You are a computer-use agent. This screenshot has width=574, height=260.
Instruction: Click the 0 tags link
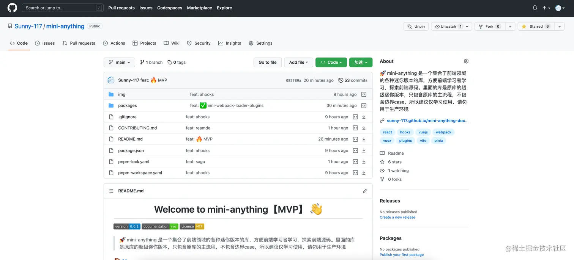click(x=177, y=63)
